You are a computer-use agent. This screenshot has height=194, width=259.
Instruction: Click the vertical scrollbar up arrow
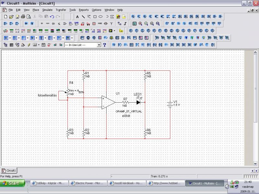[x=255, y=52]
